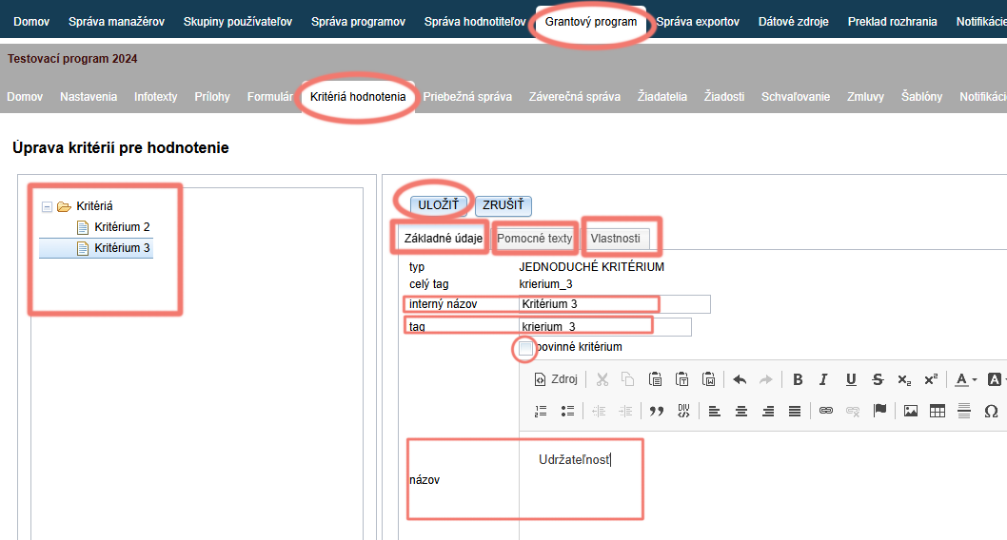Toggle italic formatting
Screen dimensions: 1007x540
click(823, 379)
